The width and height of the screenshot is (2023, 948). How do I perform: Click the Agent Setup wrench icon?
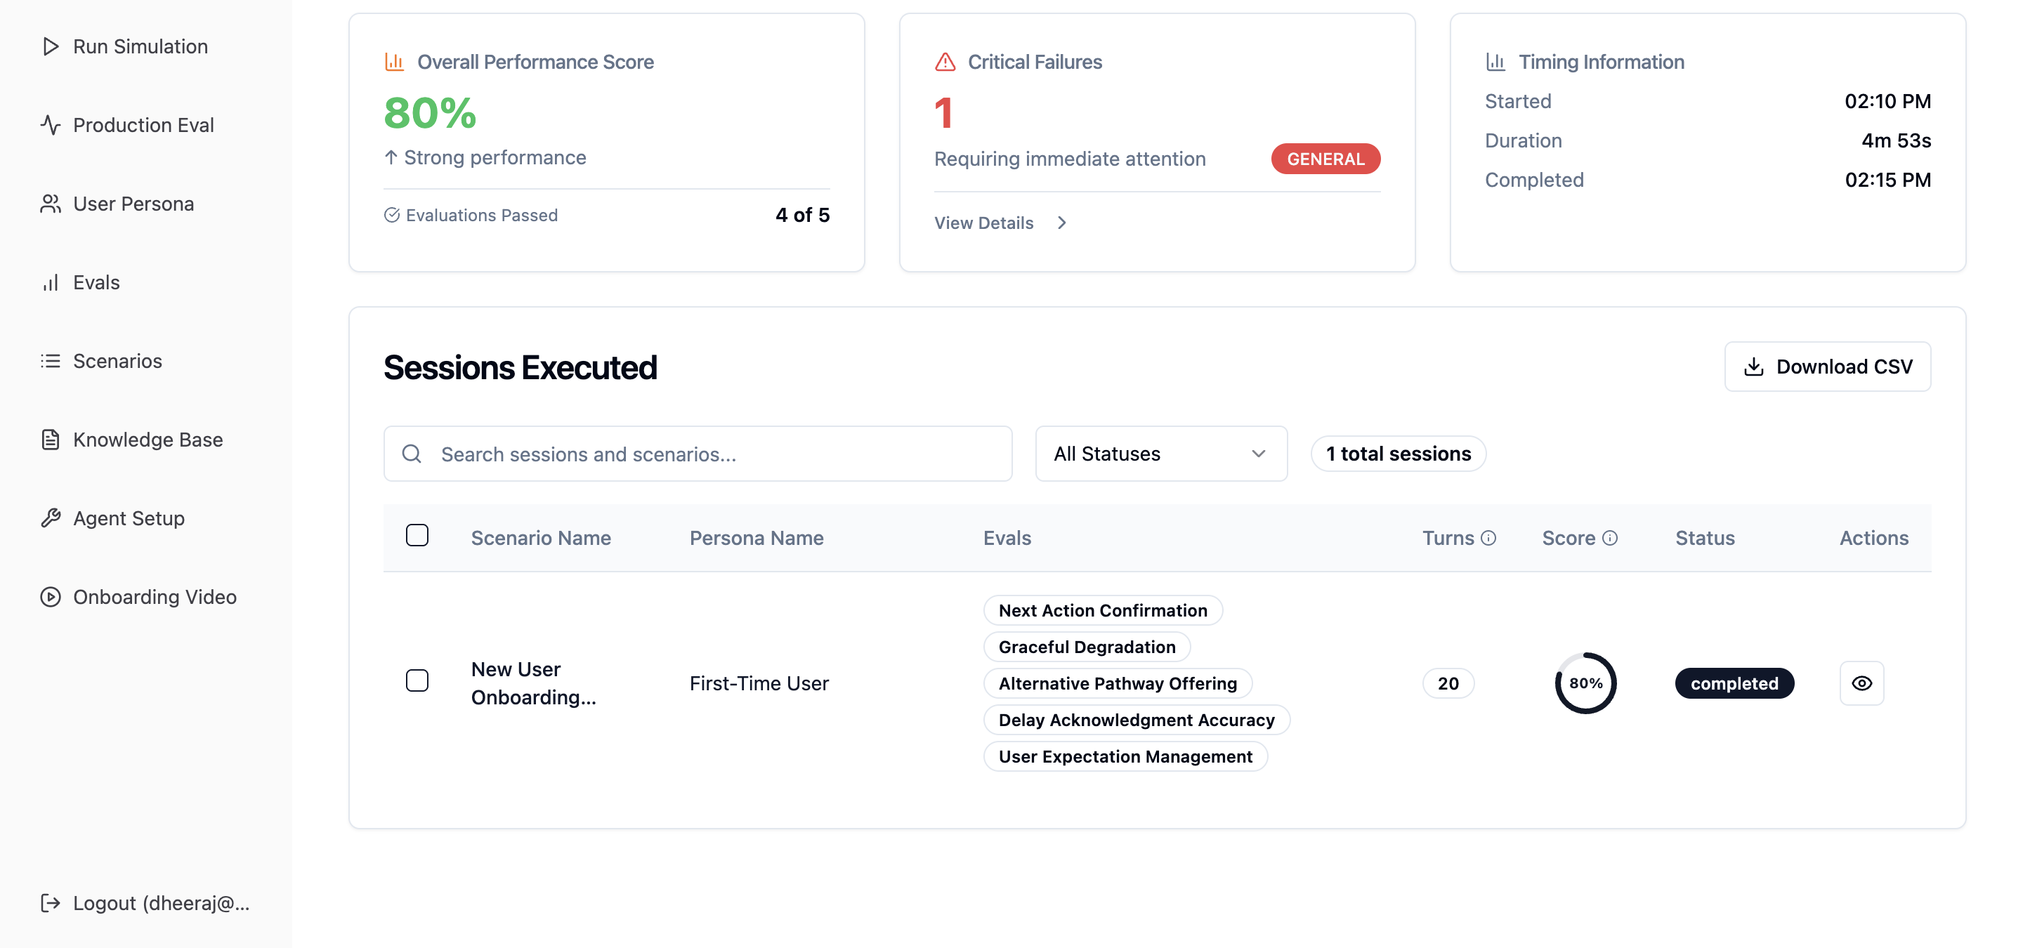51,518
